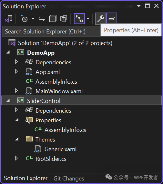Image resolution: width=163 pixels, height=184 pixels.
Task: Select MainWindow.xaml file name
Action: (x=59, y=91)
